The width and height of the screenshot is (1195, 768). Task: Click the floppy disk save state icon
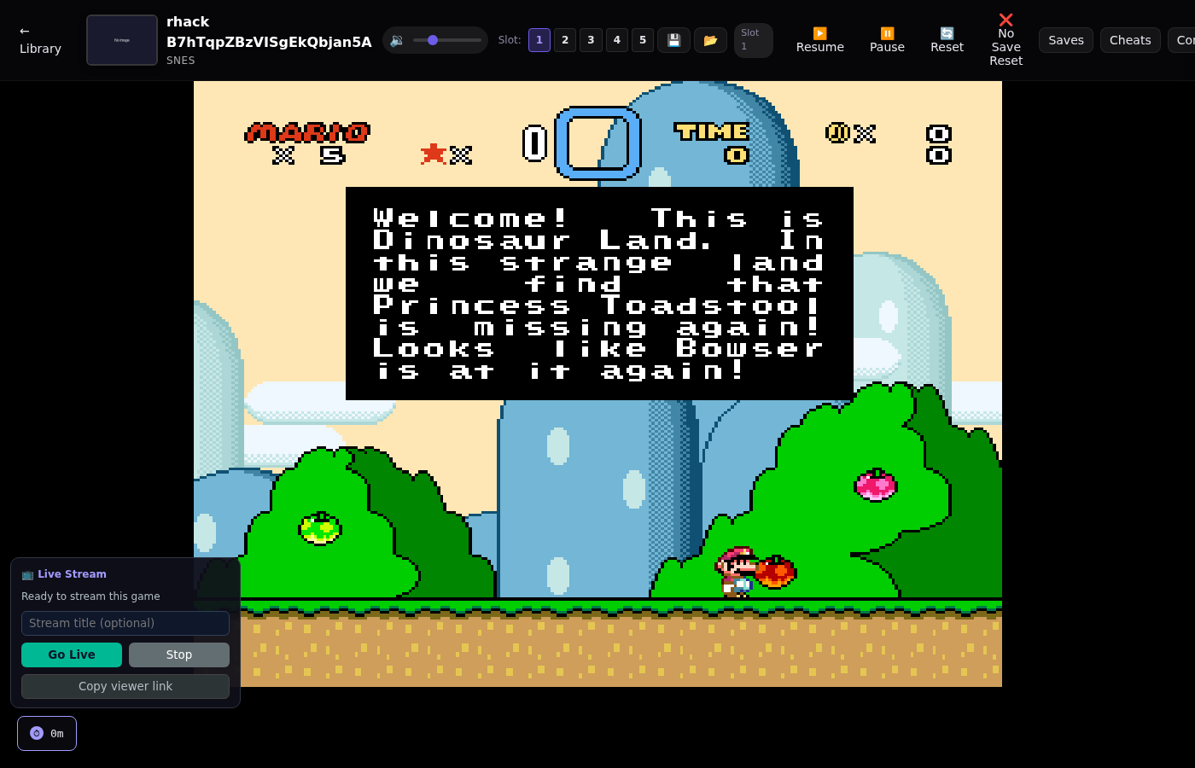tap(673, 40)
